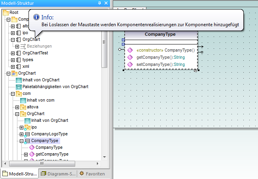Open the Favoriten tab

92,174
